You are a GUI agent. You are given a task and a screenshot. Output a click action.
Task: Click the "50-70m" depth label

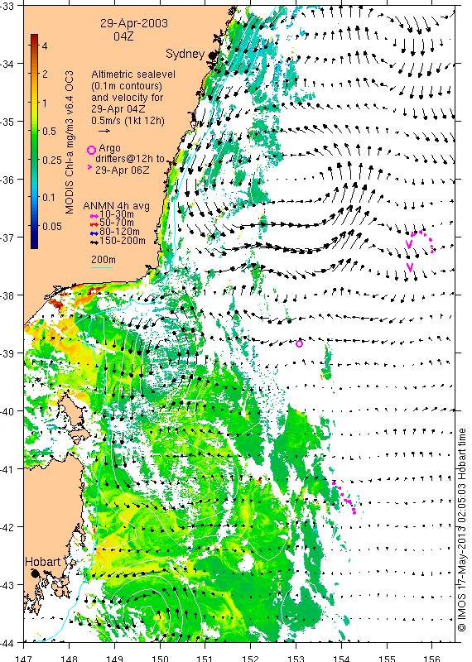click(x=117, y=223)
